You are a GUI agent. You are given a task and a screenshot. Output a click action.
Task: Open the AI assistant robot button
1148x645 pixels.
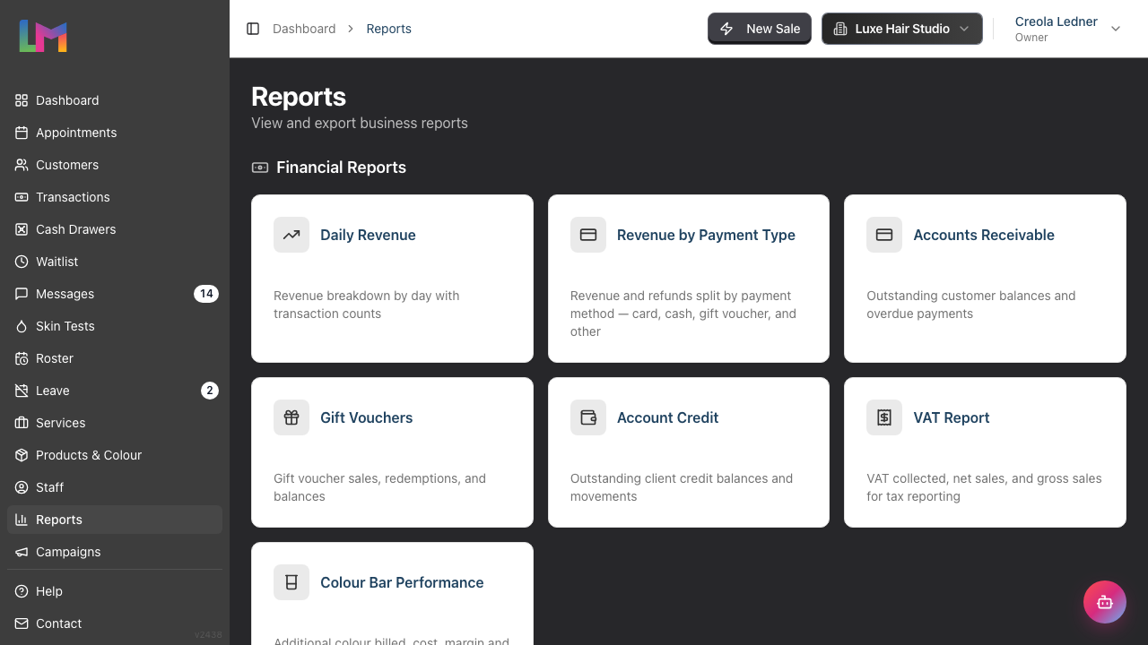tap(1105, 602)
